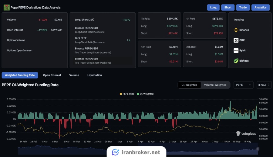This screenshot has width=273, height=157.
Task: Click the 24h Rekt $4.60M value
Action: (219, 47)
